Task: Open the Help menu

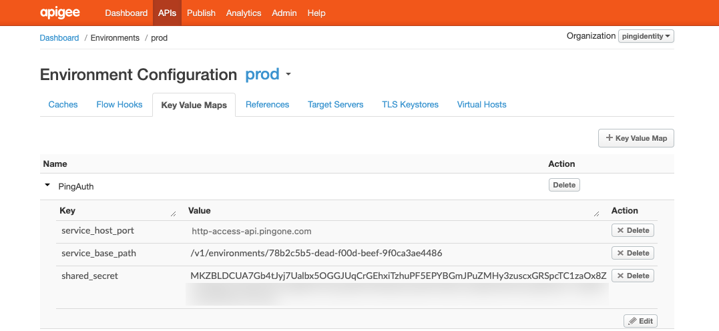Action: pyautogui.click(x=316, y=13)
